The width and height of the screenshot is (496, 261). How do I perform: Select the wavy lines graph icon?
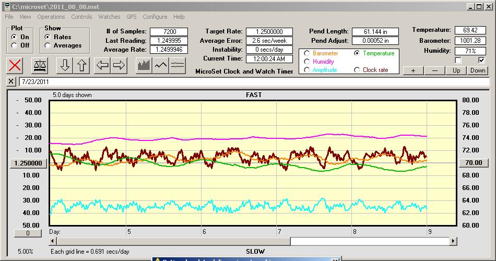(x=177, y=65)
